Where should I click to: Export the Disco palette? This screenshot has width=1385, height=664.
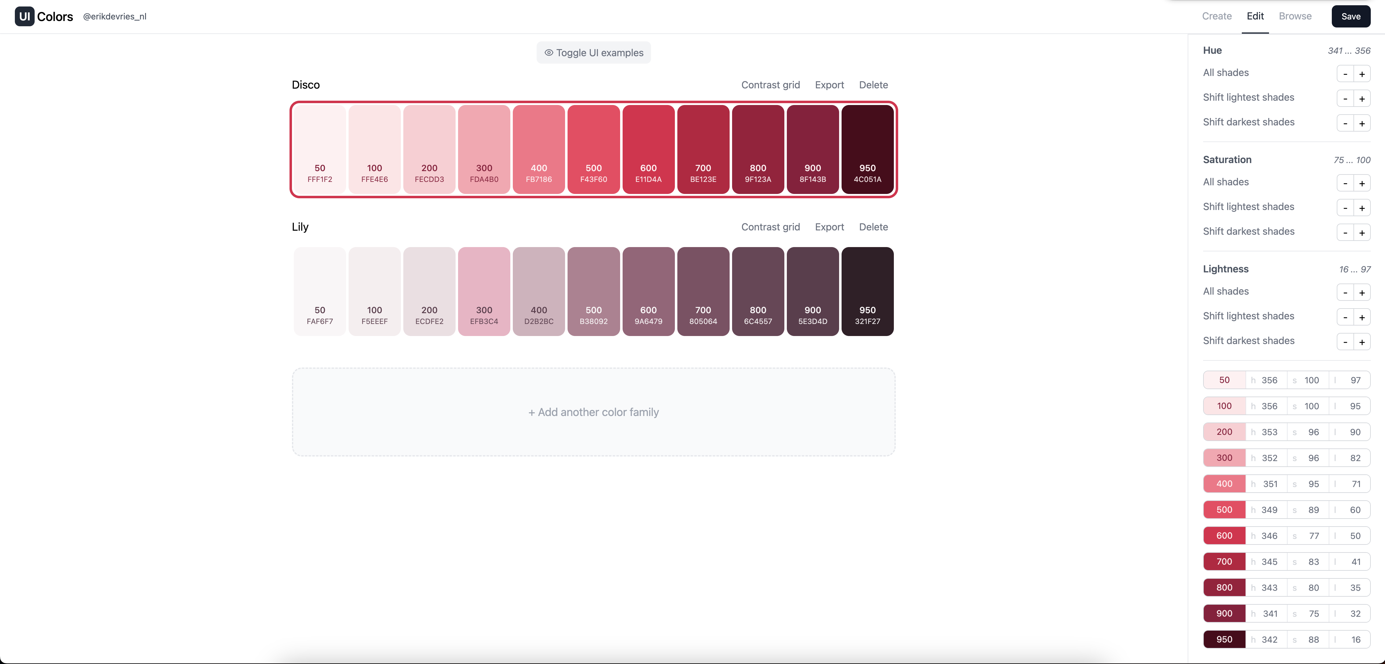coord(829,85)
